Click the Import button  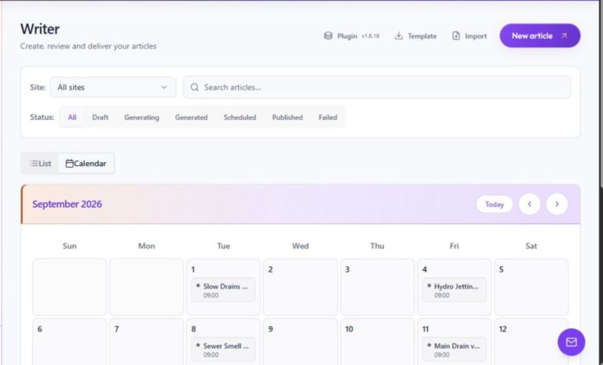pyautogui.click(x=470, y=36)
